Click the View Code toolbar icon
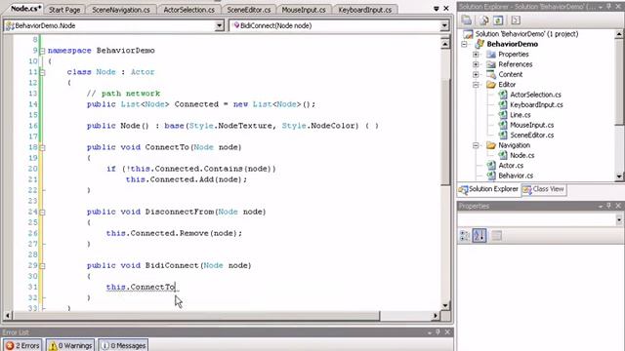The image size is (625, 351). 516,19
